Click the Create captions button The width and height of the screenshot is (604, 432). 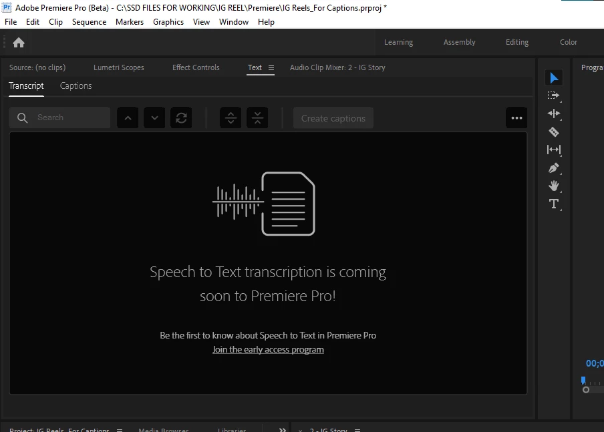(333, 118)
